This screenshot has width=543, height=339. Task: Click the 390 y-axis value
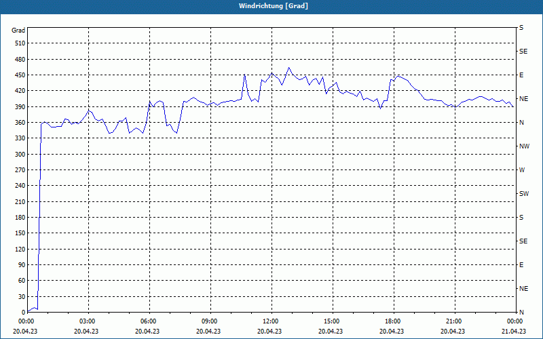coord(20,107)
